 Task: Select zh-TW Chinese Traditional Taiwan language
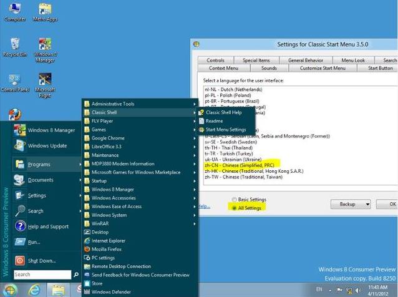click(243, 177)
